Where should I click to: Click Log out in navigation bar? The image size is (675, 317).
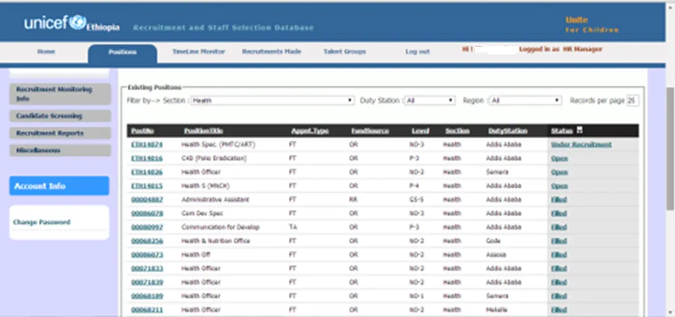[x=417, y=52]
